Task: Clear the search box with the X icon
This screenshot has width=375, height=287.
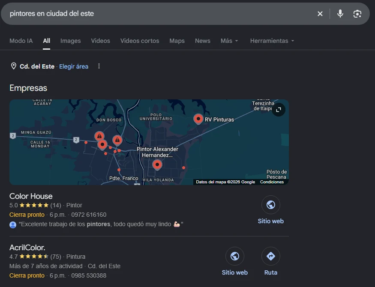Action: (x=320, y=14)
